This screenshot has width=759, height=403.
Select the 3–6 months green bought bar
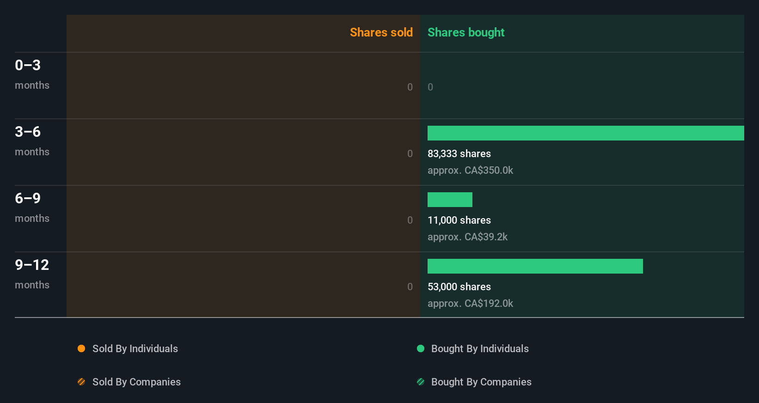tap(586, 133)
